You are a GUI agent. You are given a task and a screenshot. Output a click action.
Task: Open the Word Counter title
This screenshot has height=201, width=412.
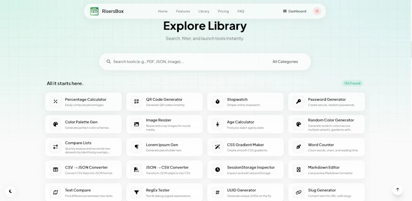click(x=321, y=145)
